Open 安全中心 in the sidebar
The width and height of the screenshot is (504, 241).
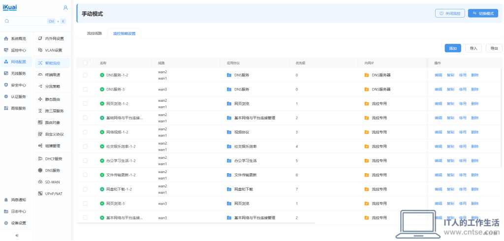(17, 85)
